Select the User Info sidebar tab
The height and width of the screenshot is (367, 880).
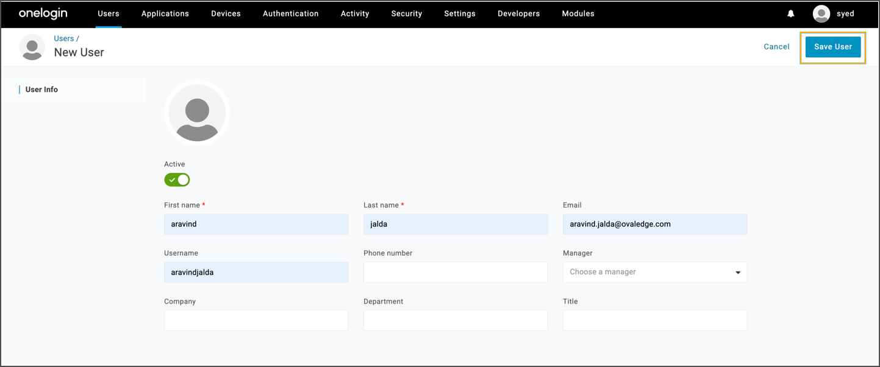41,89
